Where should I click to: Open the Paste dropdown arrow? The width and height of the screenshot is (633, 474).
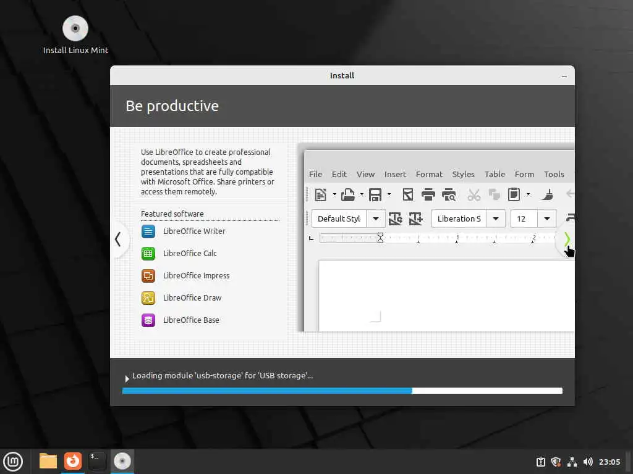coord(528,194)
